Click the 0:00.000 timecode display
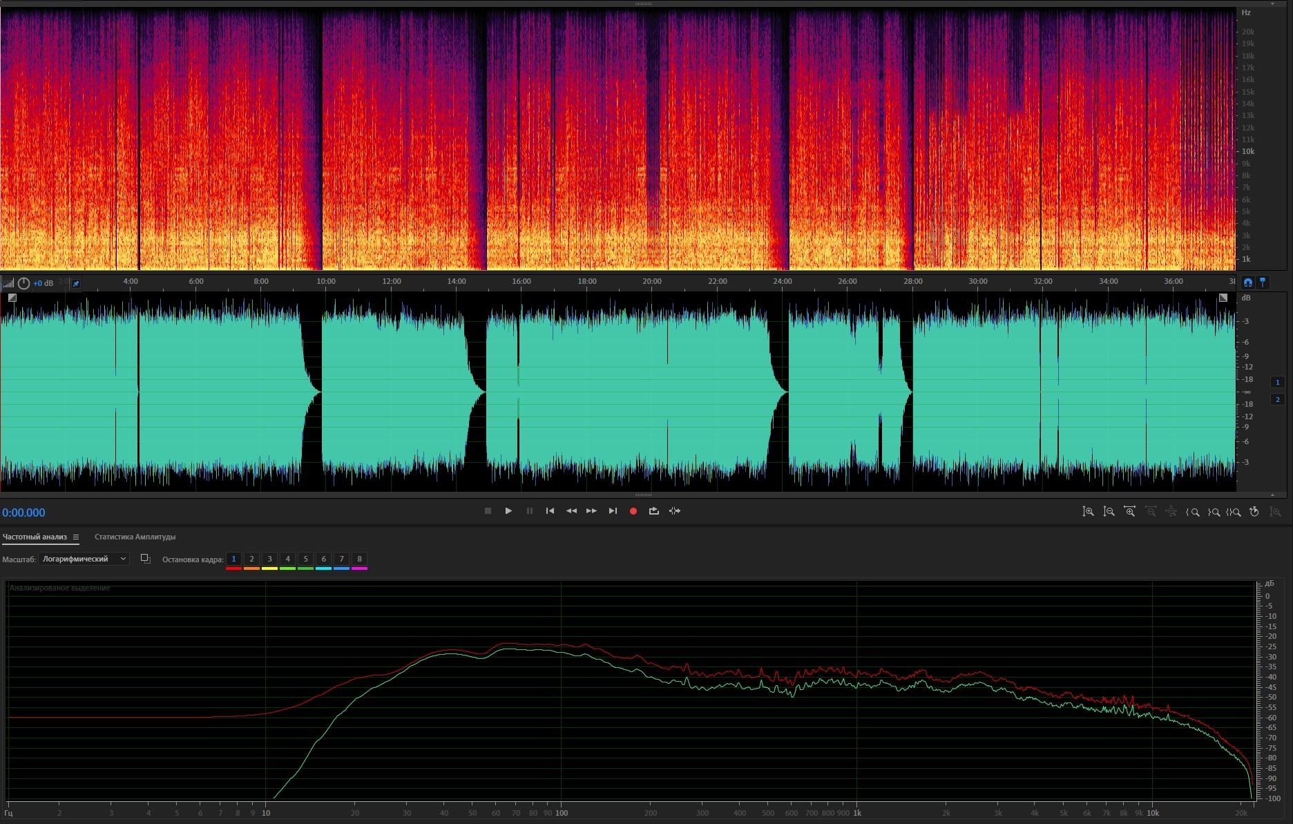 pyautogui.click(x=23, y=512)
